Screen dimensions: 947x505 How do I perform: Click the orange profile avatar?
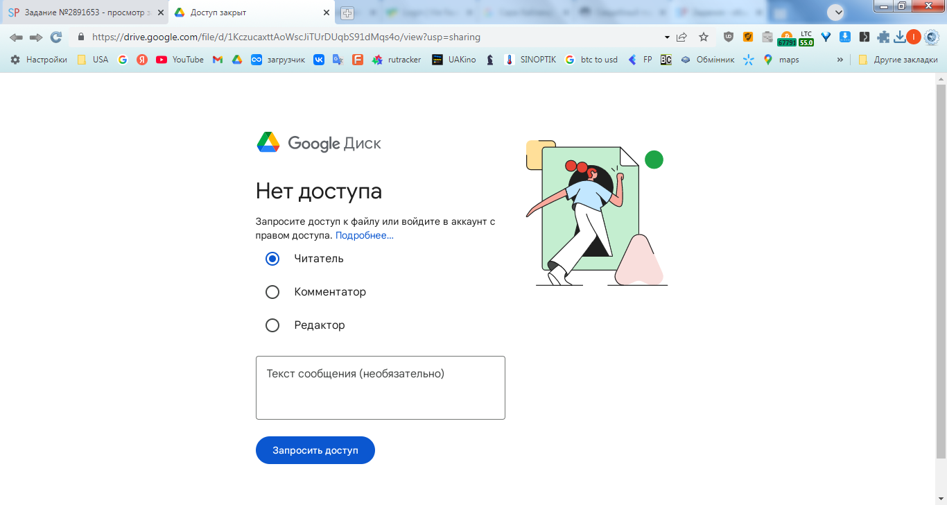[914, 37]
